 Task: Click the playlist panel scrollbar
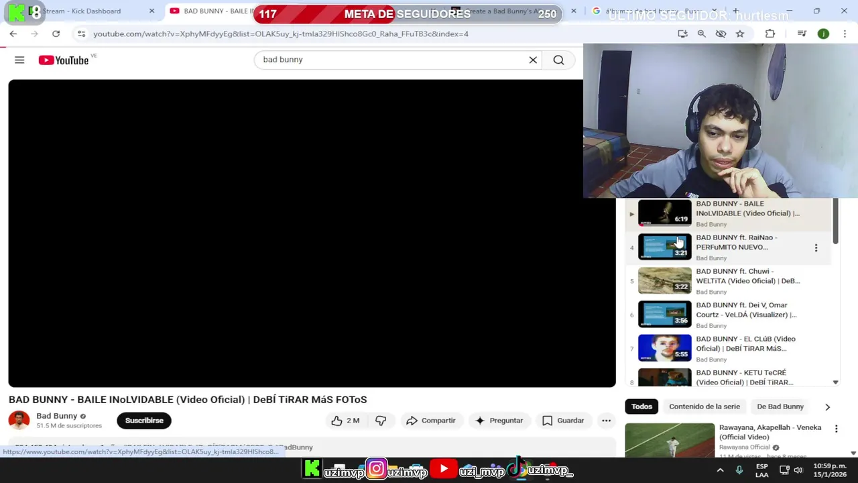(835, 221)
